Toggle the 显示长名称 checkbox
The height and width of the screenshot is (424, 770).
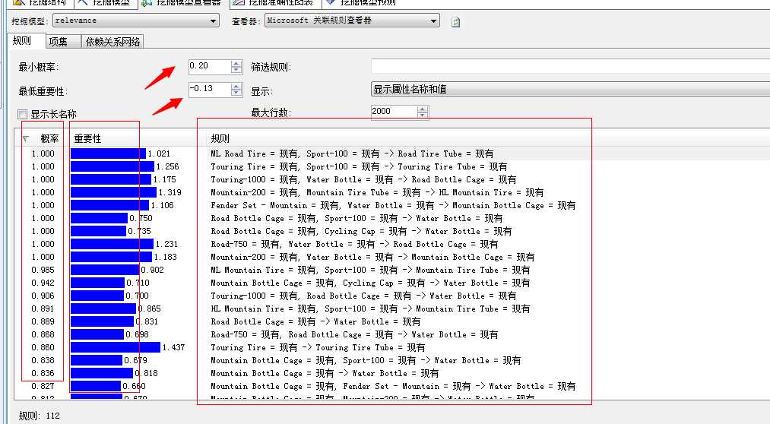pyautogui.click(x=22, y=114)
